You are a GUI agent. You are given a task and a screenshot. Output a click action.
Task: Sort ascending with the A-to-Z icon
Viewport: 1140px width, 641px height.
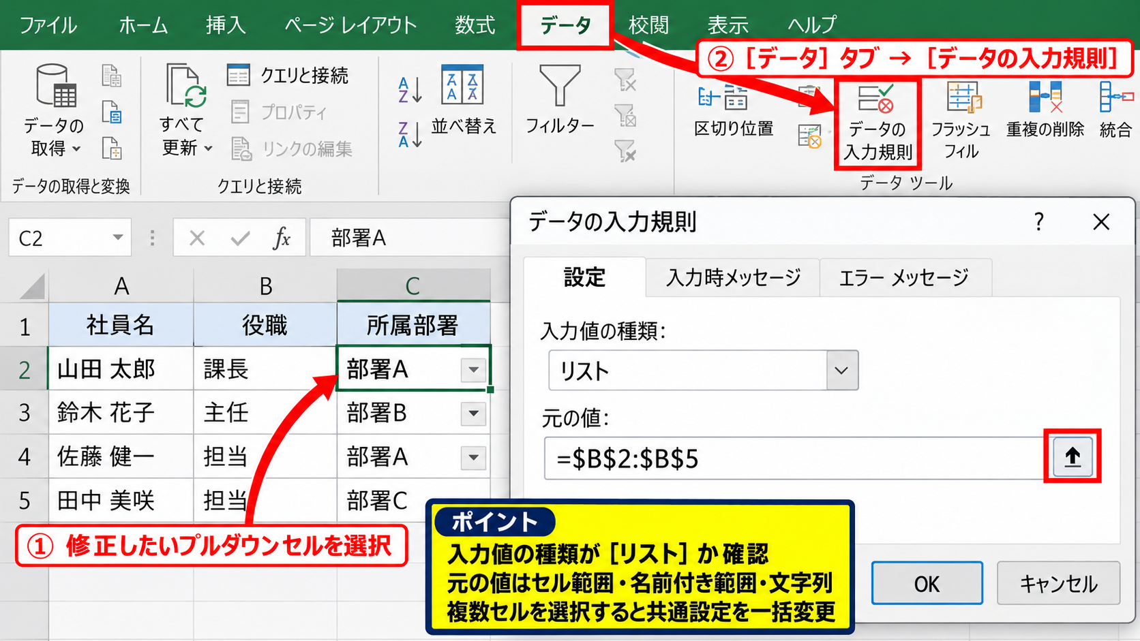click(x=410, y=90)
